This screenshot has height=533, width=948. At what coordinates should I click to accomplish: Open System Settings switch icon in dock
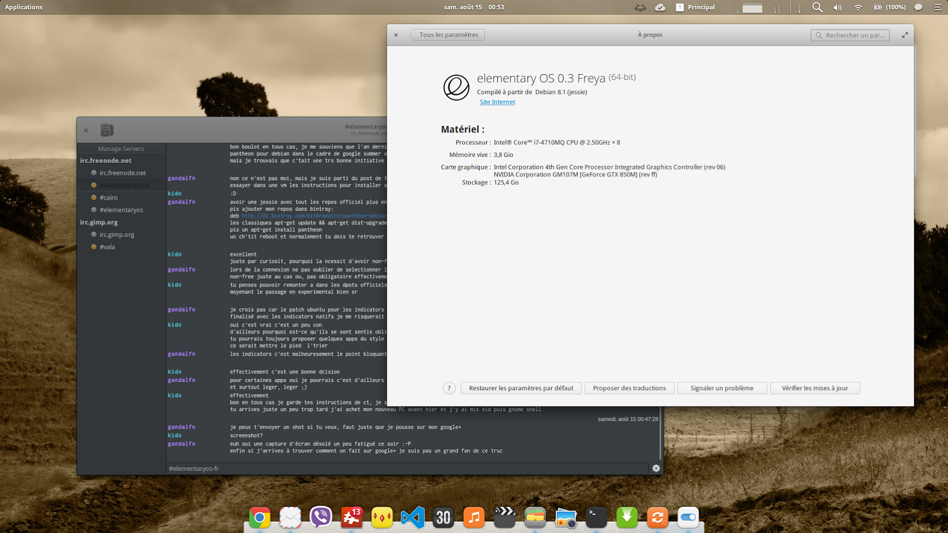(688, 518)
